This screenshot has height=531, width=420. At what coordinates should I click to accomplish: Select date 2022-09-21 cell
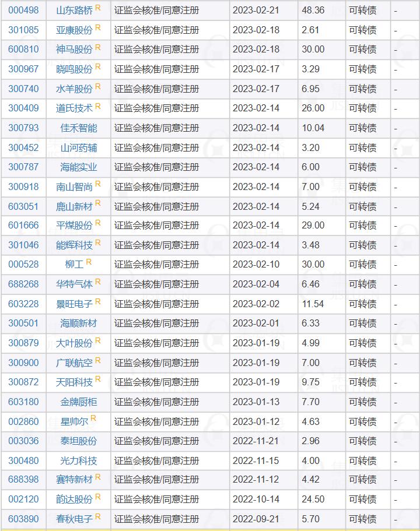coord(256,519)
